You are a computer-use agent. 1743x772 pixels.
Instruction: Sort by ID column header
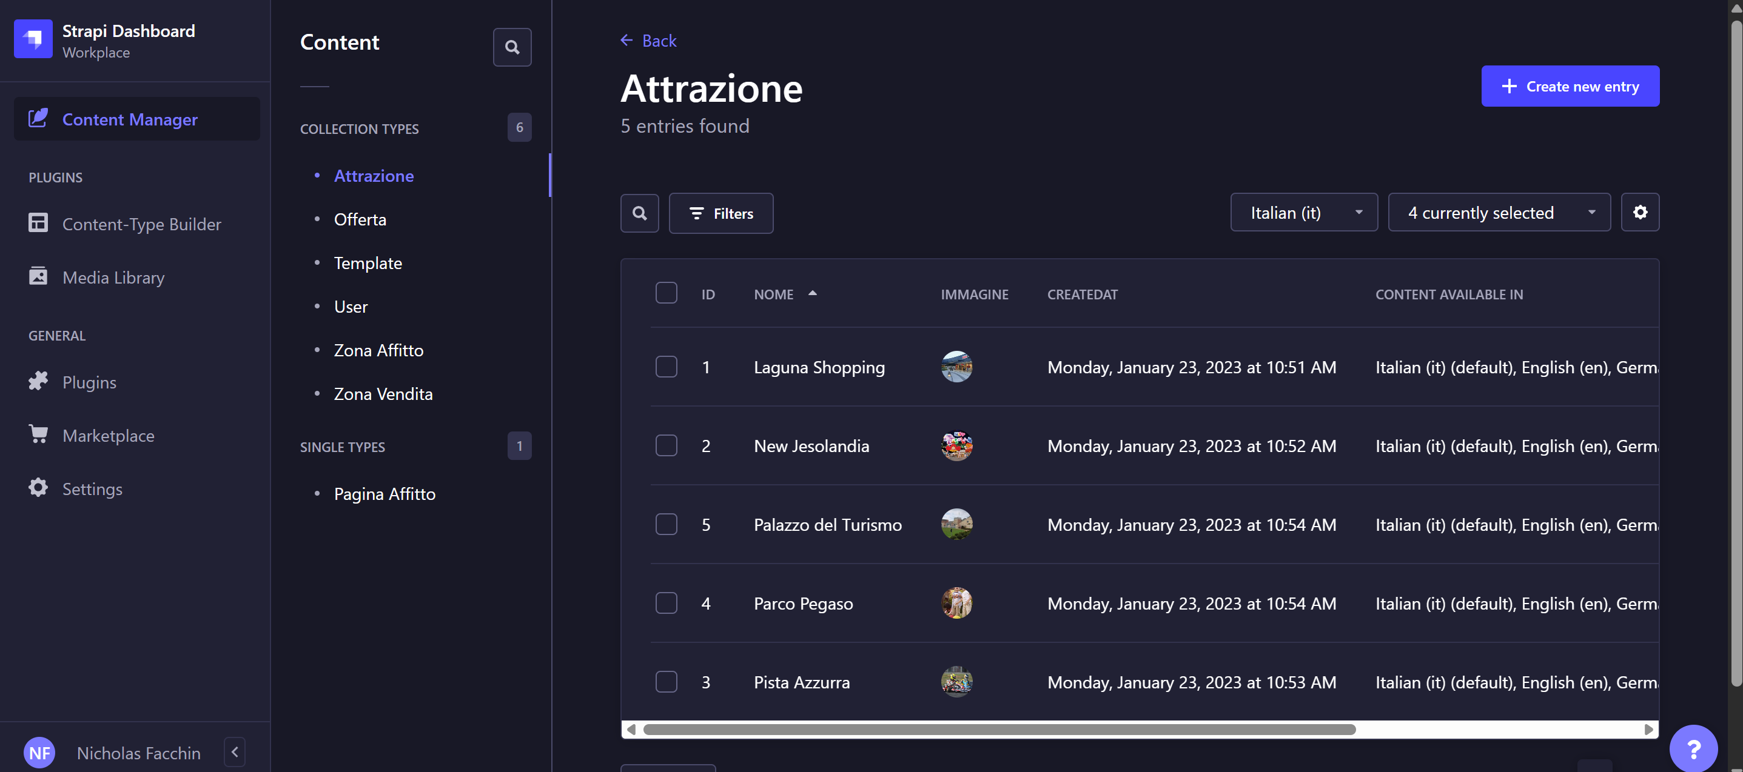point(708,294)
